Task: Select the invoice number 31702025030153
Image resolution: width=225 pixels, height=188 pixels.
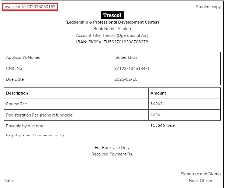Action: (38, 7)
